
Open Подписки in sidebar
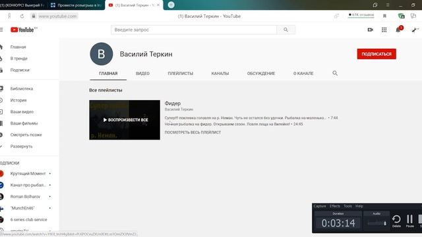[x=20, y=70]
